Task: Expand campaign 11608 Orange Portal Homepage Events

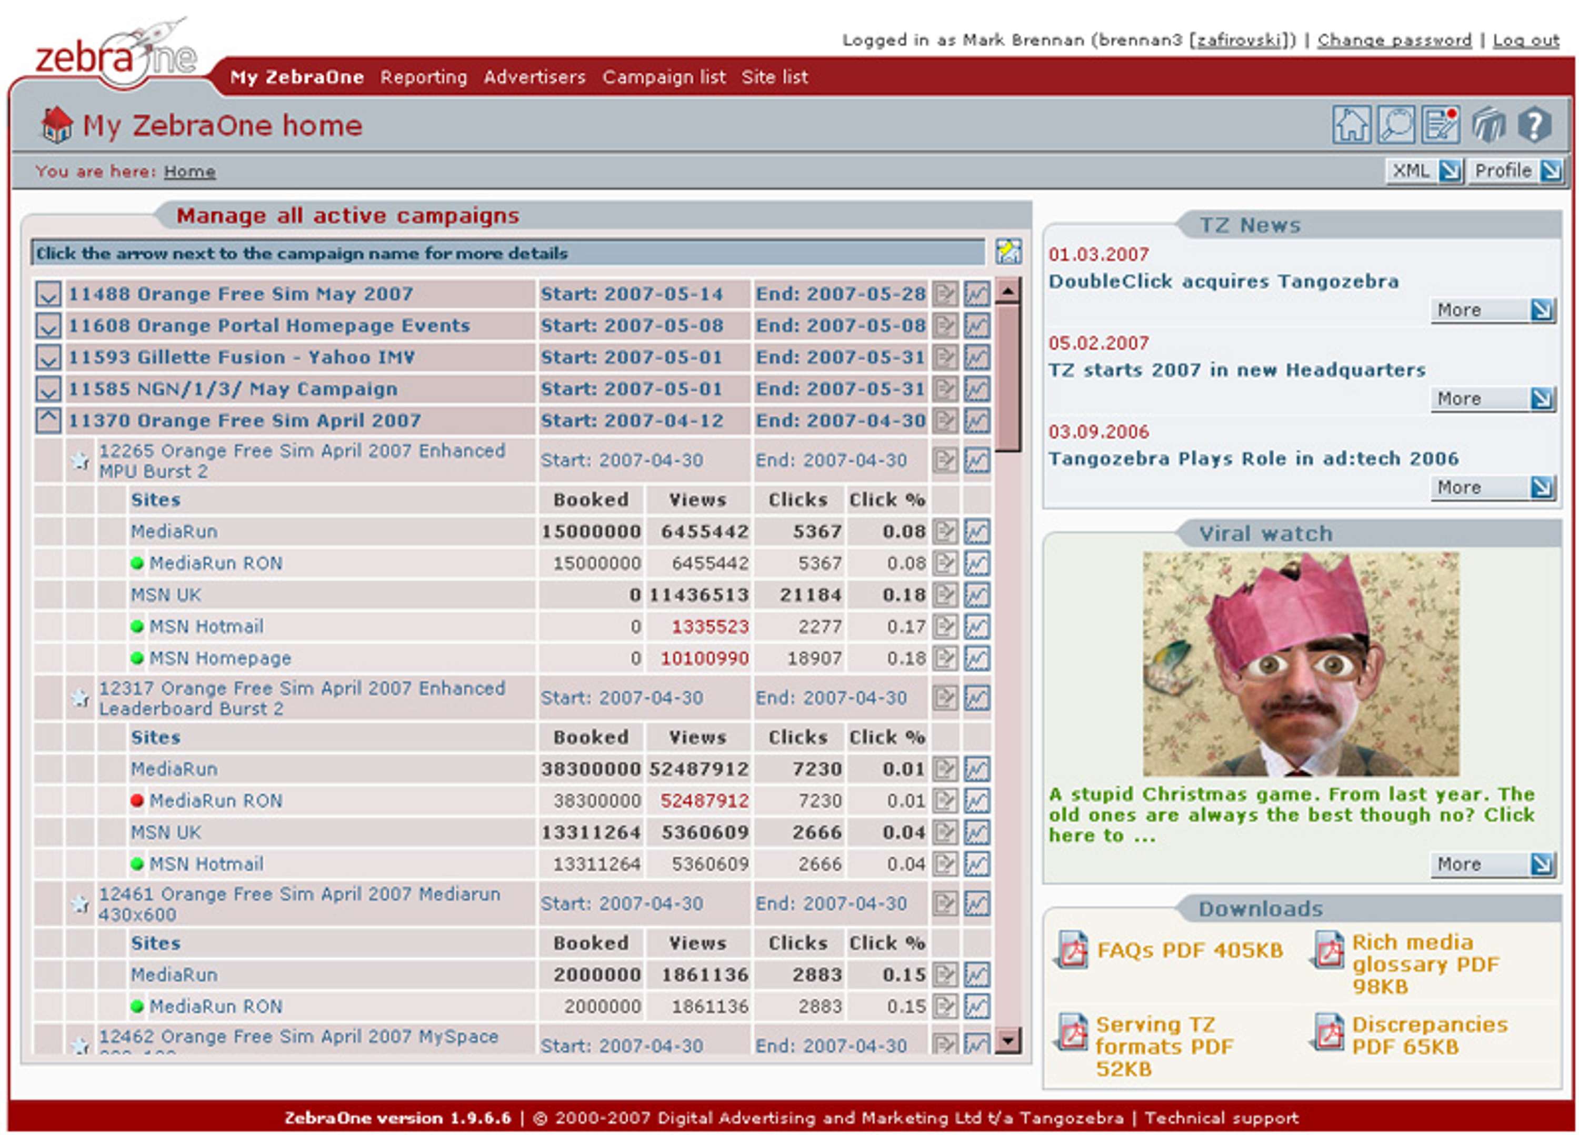Action: (x=48, y=325)
